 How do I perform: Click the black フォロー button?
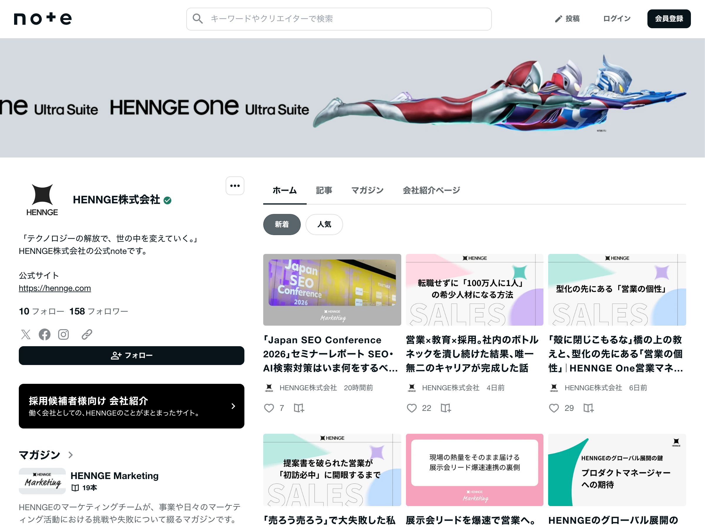pyautogui.click(x=132, y=355)
